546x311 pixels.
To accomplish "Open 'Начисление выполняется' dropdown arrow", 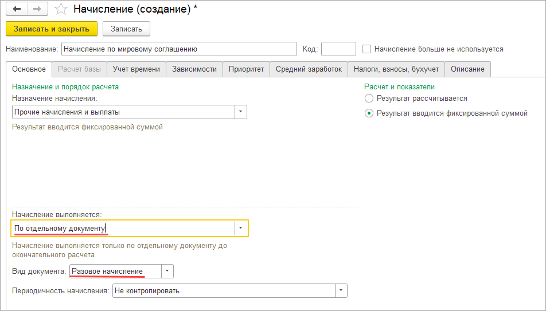I will click(241, 229).
